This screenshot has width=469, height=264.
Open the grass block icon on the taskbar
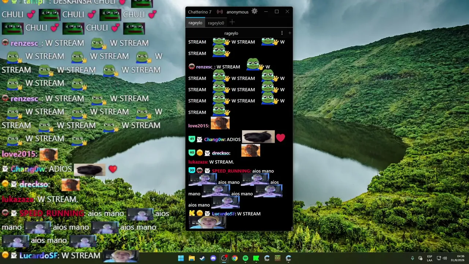coord(278,258)
